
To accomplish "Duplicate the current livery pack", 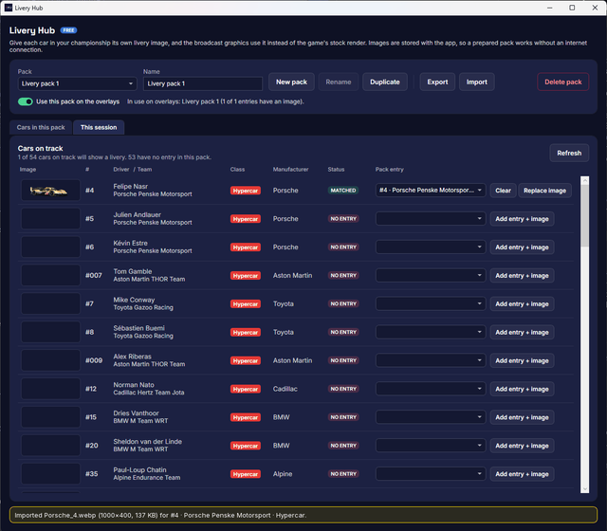I will click(385, 82).
